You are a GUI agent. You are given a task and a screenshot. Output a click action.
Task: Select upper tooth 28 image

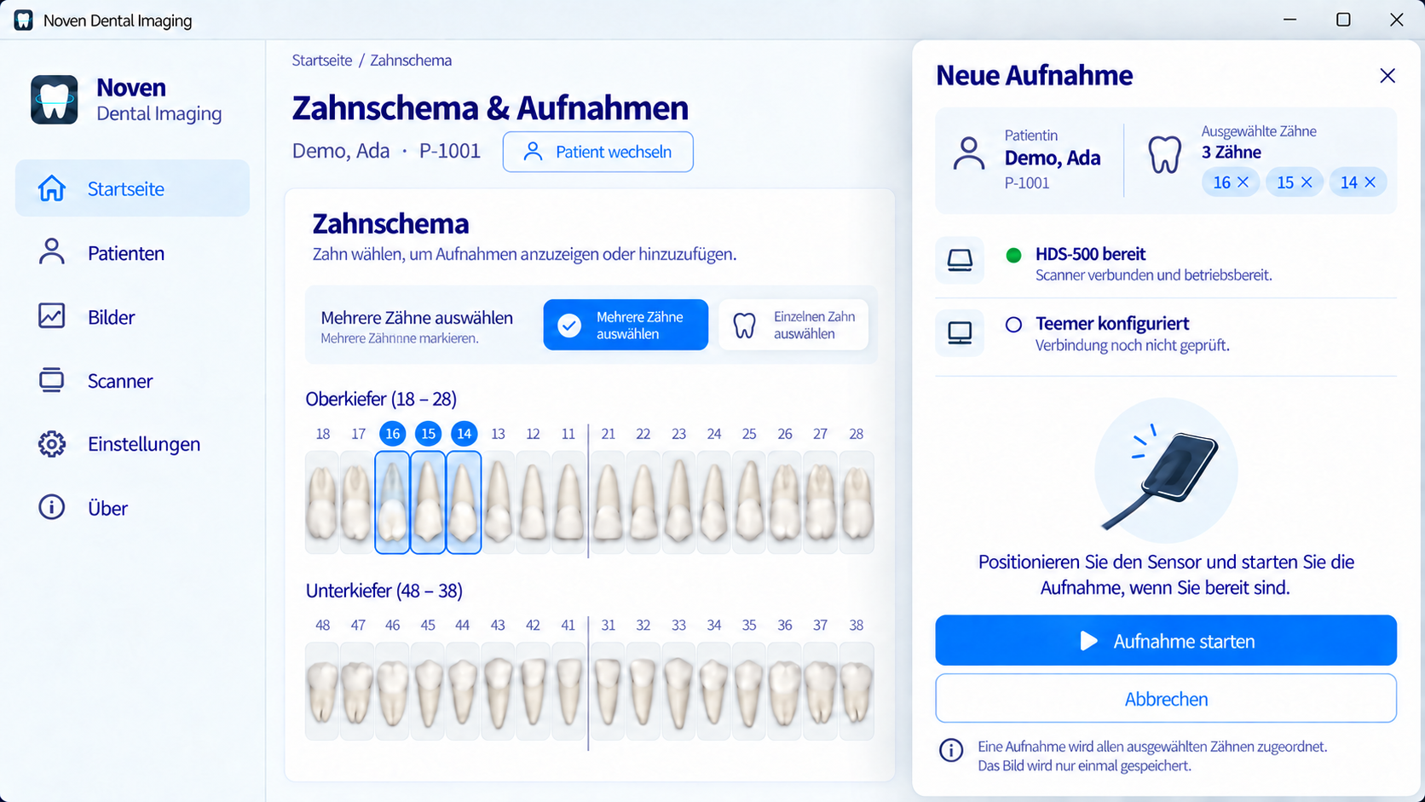coord(857,503)
